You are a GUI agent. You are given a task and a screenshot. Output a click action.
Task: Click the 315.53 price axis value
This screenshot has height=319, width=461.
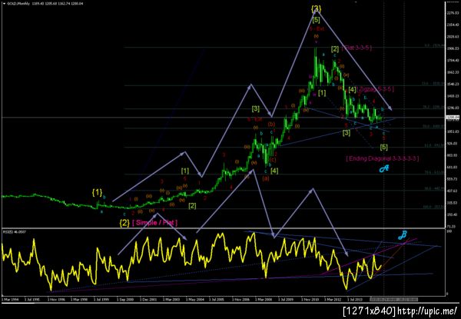pyautogui.click(x=451, y=203)
